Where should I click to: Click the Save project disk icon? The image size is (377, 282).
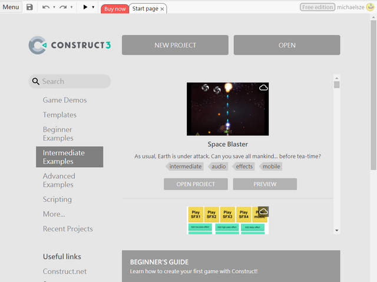click(x=29, y=7)
